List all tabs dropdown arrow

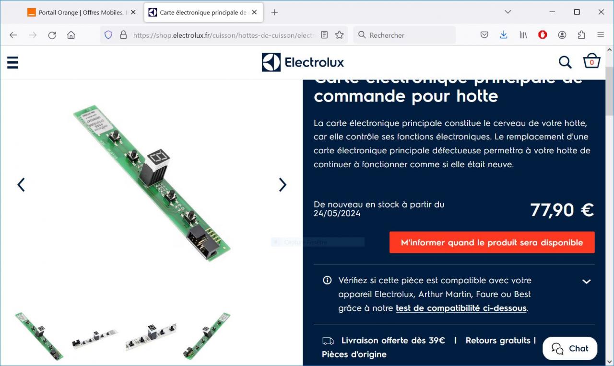(x=508, y=12)
